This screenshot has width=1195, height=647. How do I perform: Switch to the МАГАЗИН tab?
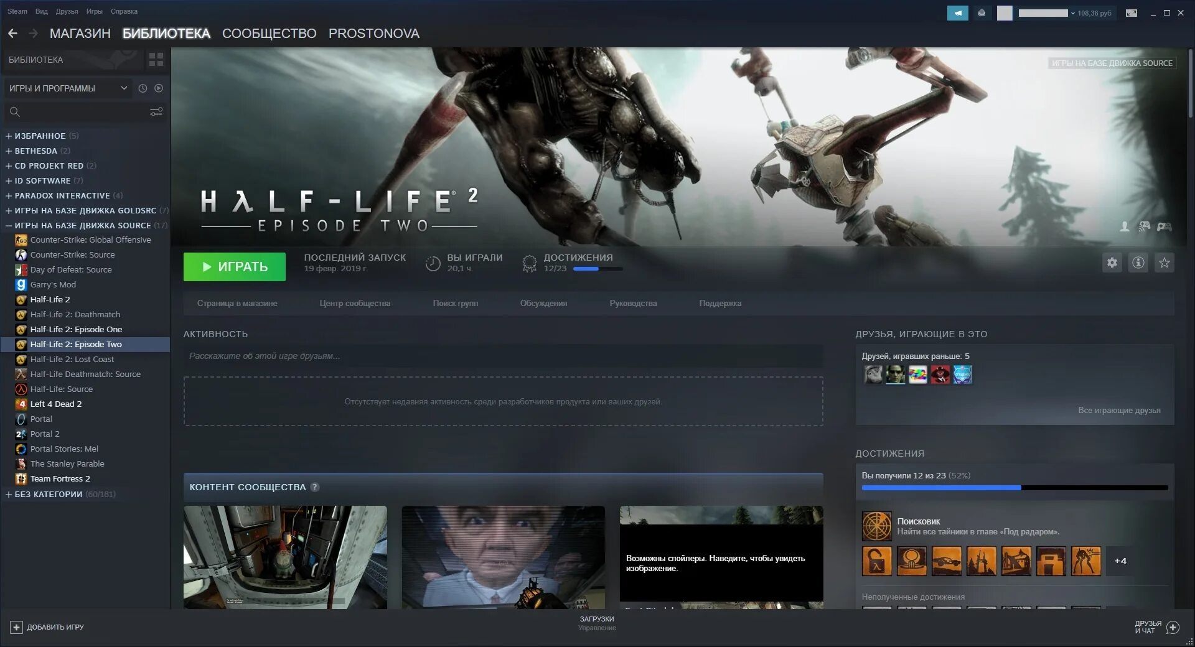(x=80, y=33)
